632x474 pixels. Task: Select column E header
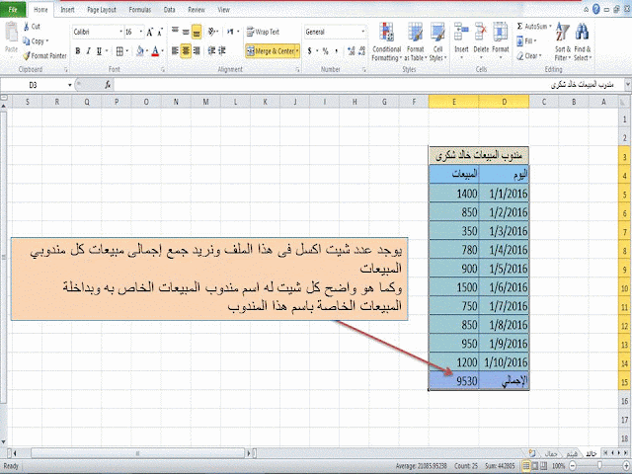pos(454,102)
